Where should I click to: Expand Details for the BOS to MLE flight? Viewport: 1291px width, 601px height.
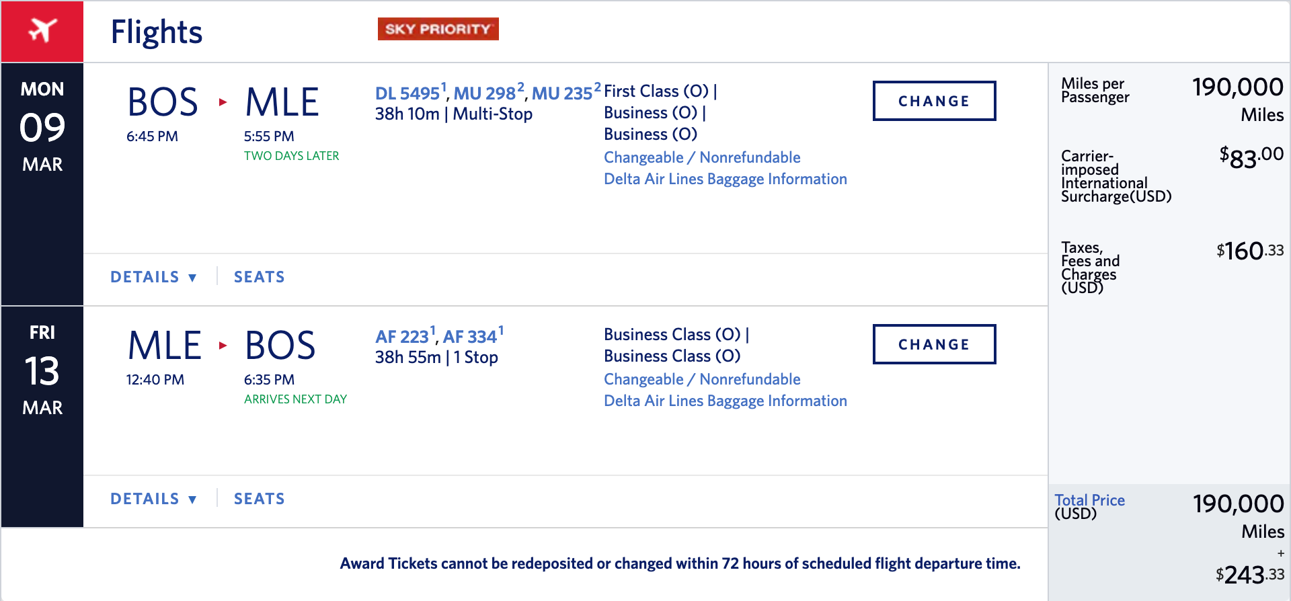pyautogui.click(x=153, y=277)
